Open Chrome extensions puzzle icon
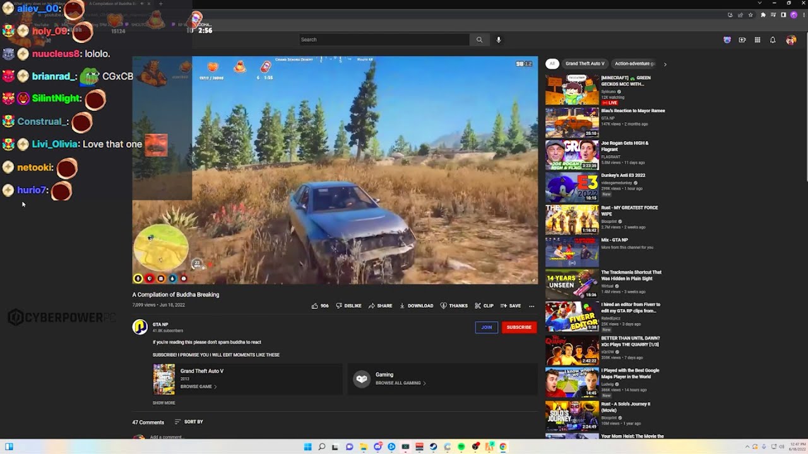808x454 pixels. click(763, 15)
